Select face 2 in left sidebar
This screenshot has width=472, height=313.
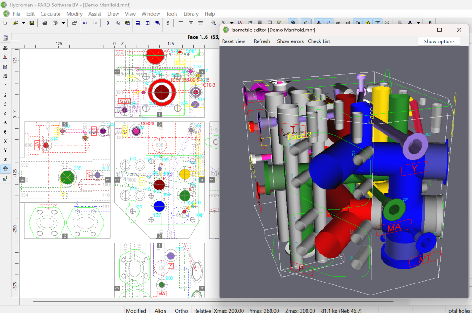tap(5, 95)
